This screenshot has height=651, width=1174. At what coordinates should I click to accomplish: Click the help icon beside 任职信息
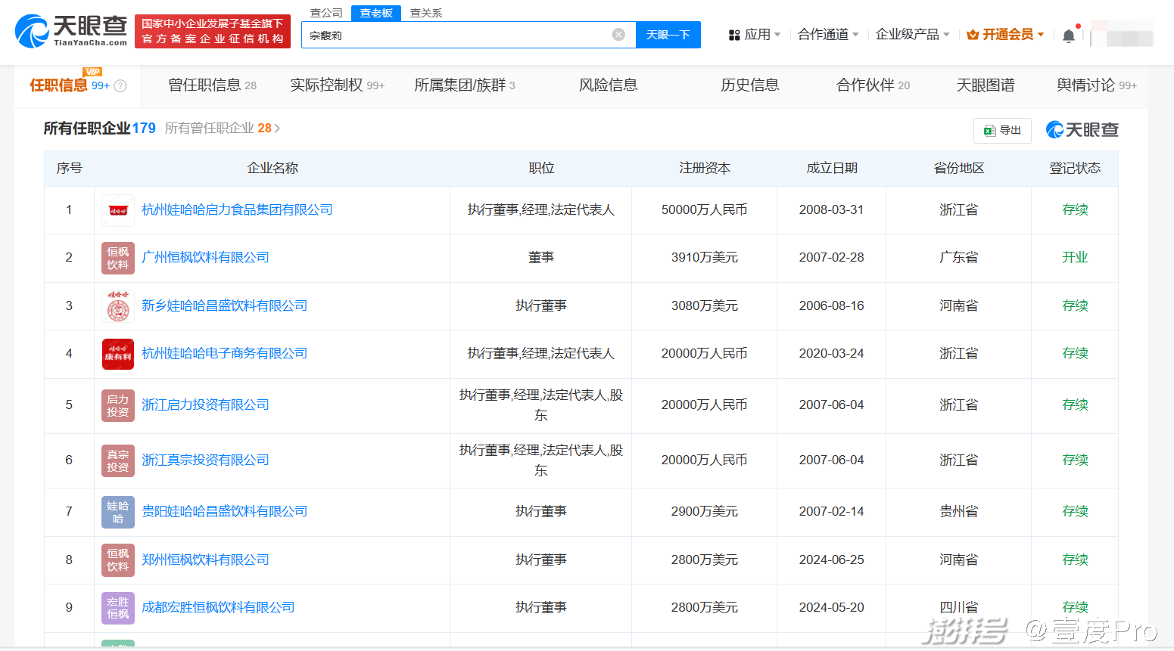(120, 86)
